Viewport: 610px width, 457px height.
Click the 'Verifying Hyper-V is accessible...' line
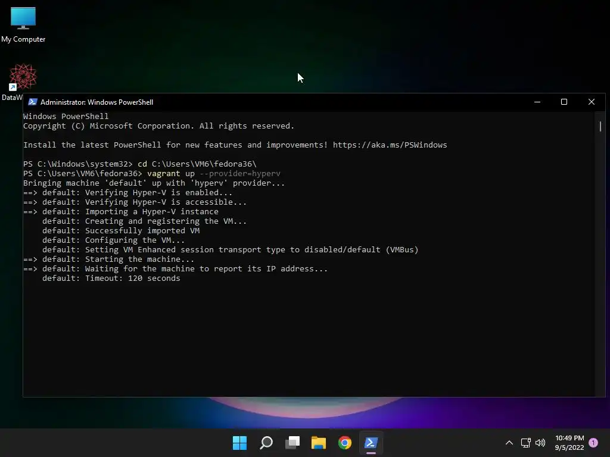pyautogui.click(x=135, y=202)
